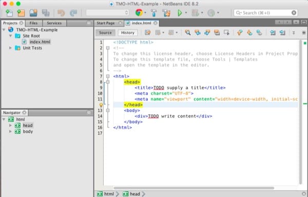Select the index.html editor tab
The image size is (308, 197).
(x=142, y=23)
